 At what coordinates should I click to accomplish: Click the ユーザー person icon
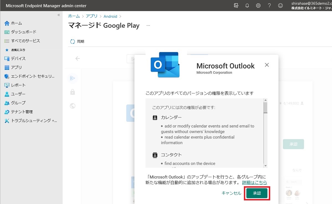pyautogui.click(x=7, y=94)
